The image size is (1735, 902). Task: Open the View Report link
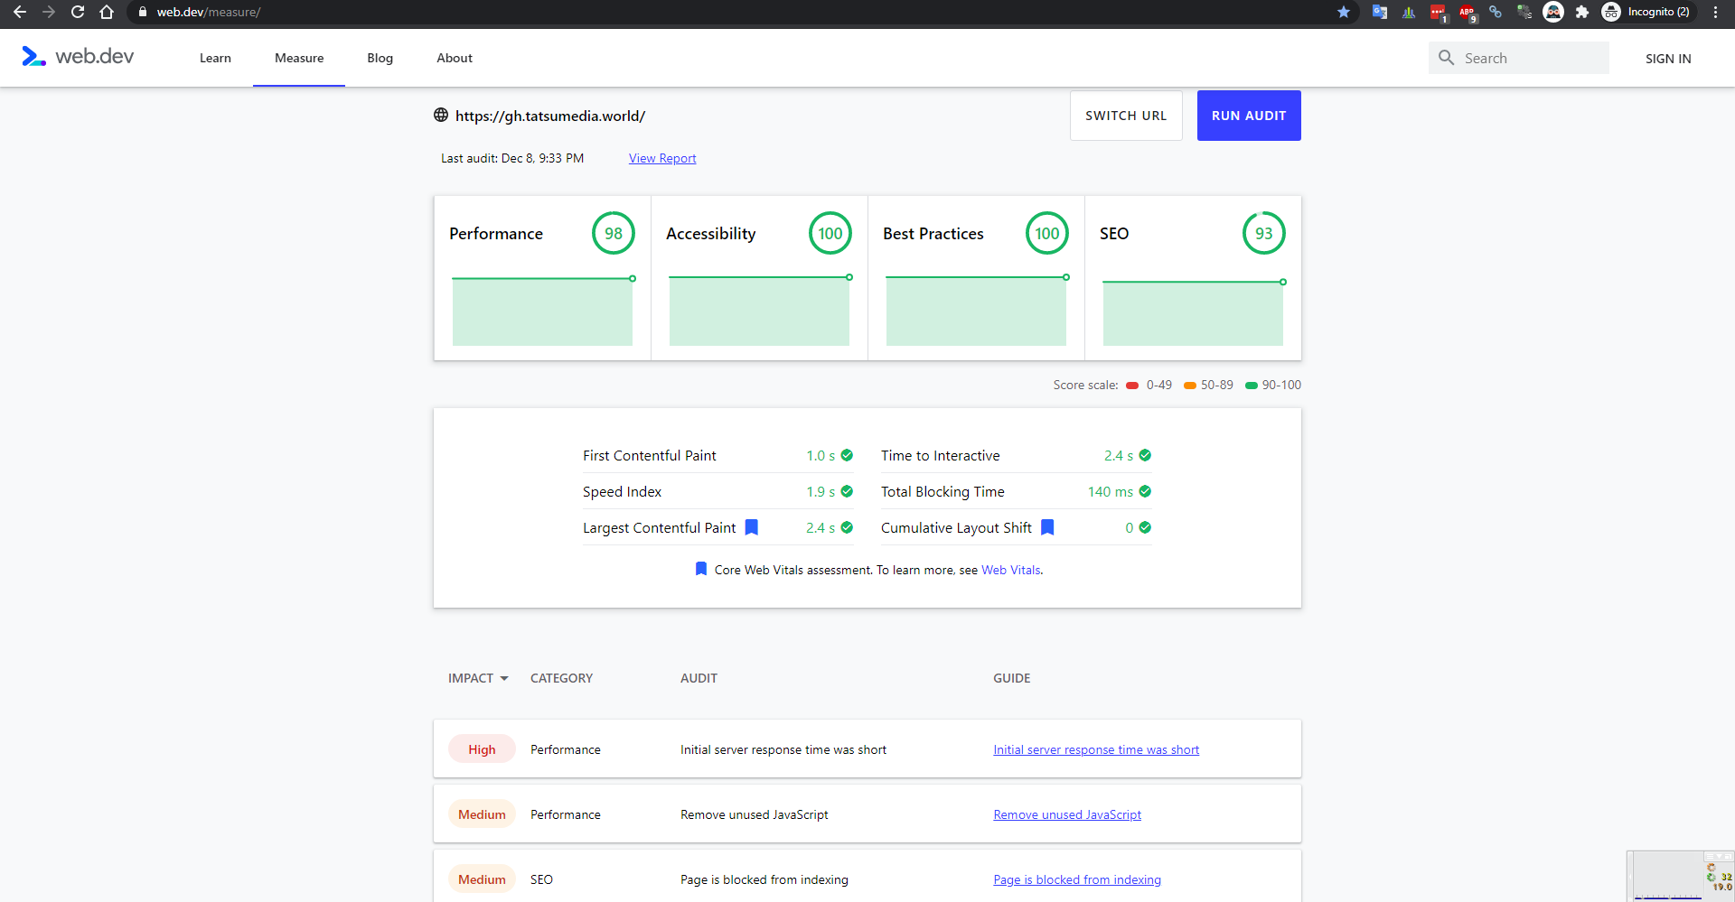[662, 158]
